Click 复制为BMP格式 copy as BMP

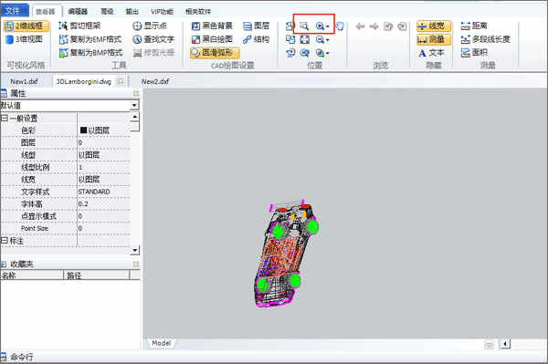coord(90,53)
